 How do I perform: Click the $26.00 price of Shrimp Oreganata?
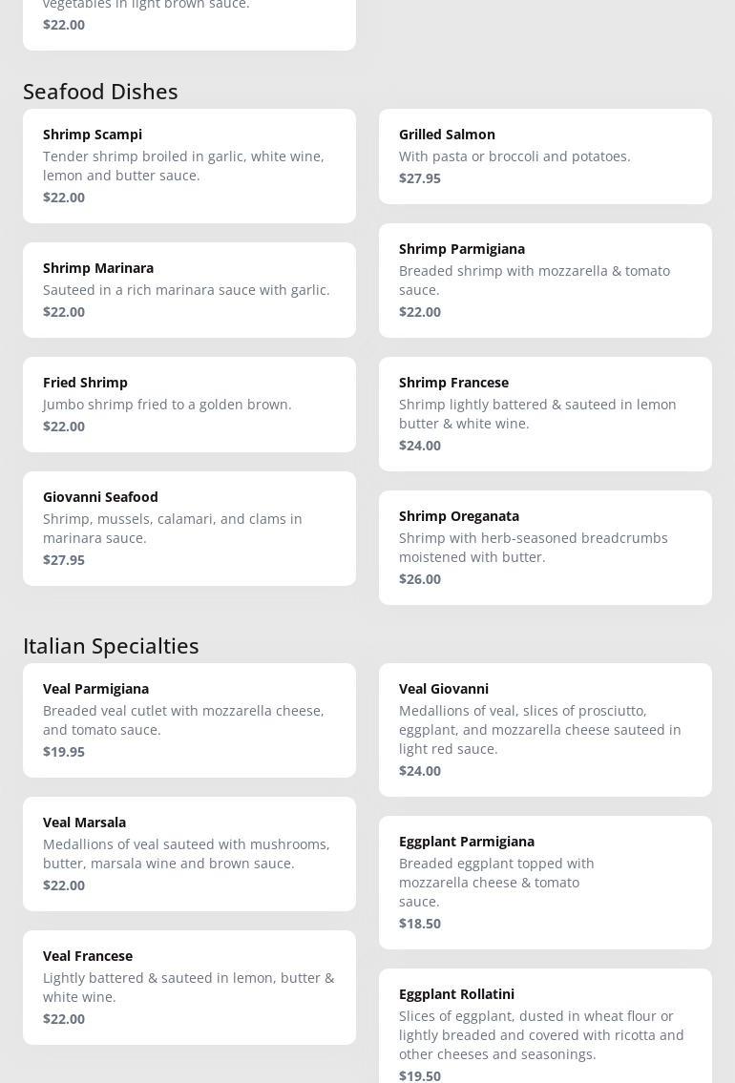420,579
